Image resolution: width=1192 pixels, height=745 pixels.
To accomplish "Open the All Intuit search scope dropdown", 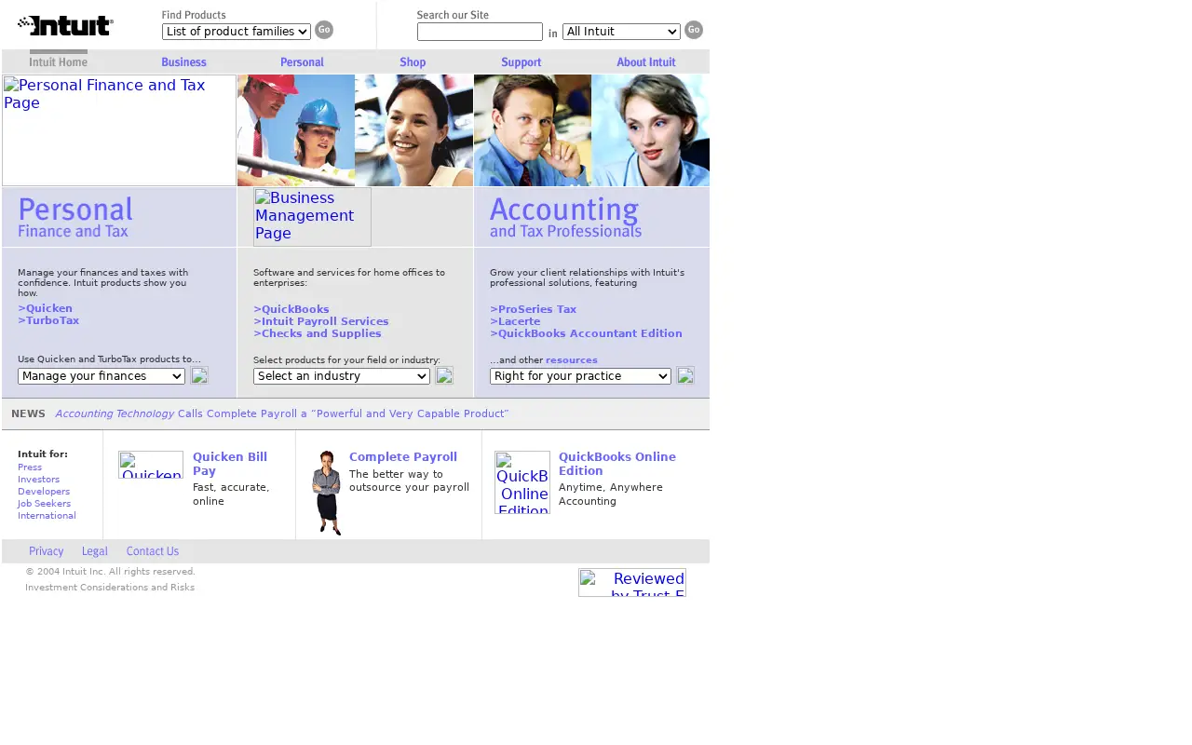I will [621, 32].
